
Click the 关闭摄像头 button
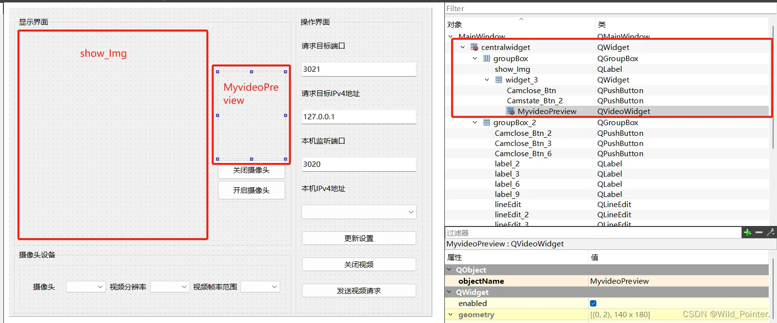251,170
